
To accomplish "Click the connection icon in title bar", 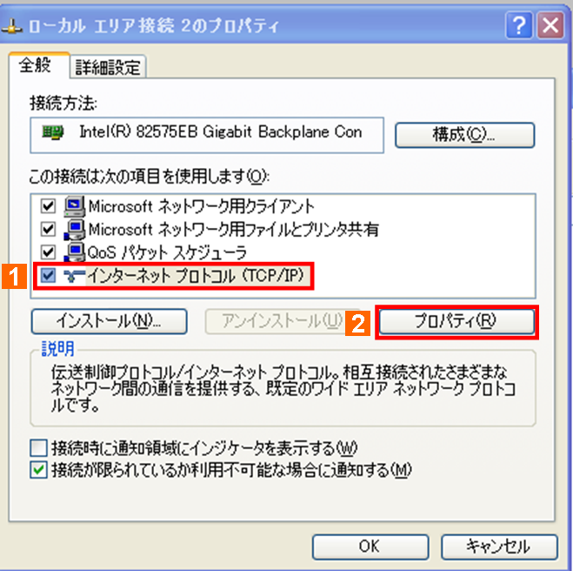I will [12, 27].
